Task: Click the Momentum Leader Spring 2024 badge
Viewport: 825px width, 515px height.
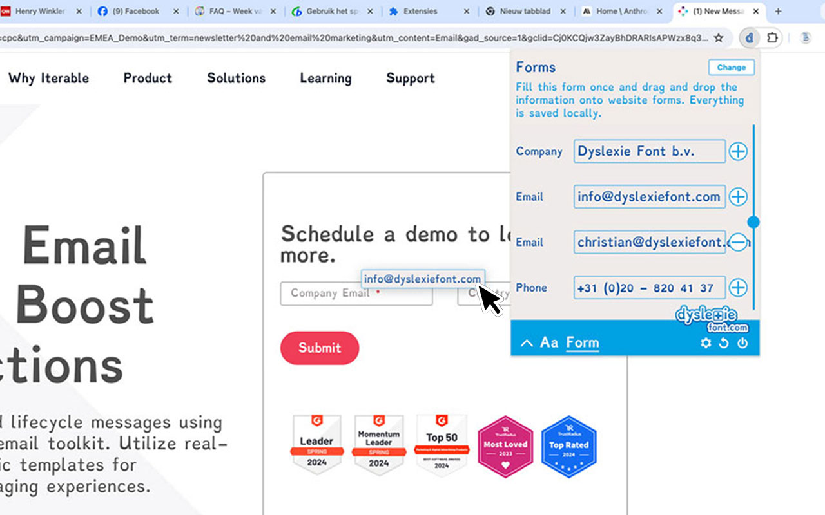Action: [x=379, y=445]
